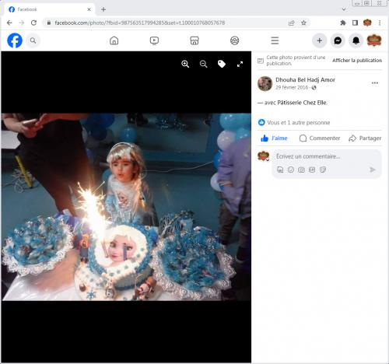This screenshot has height=364, width=389.
Task: Click the Écrivez un commentaire field
Action: tap(327, 156)
